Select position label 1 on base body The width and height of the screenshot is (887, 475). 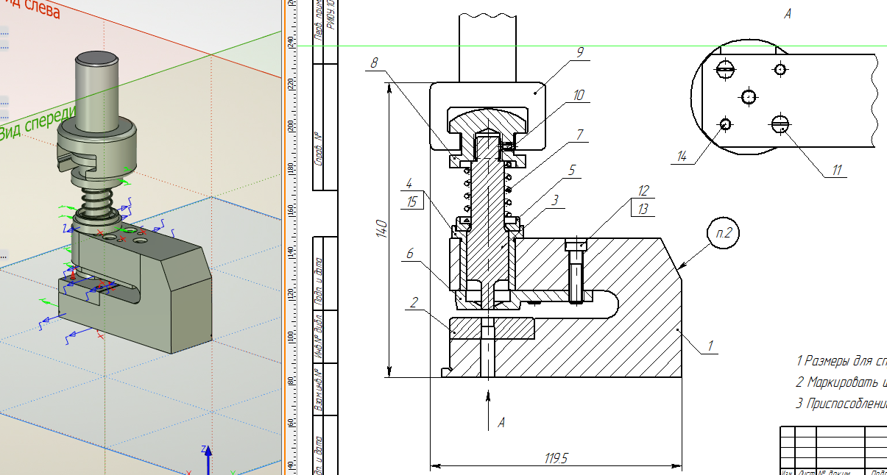pos(710,345)
